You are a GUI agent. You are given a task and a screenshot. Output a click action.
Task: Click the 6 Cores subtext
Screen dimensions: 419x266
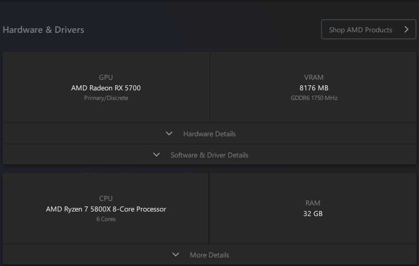coord(106,219)
